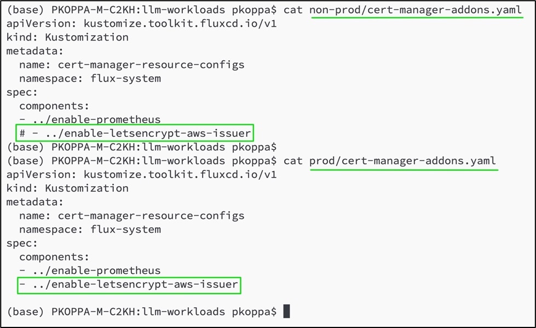The image size is (536, 328).
Task: Click the first name: cert-manager-resource-configs text
Action: 131,65
